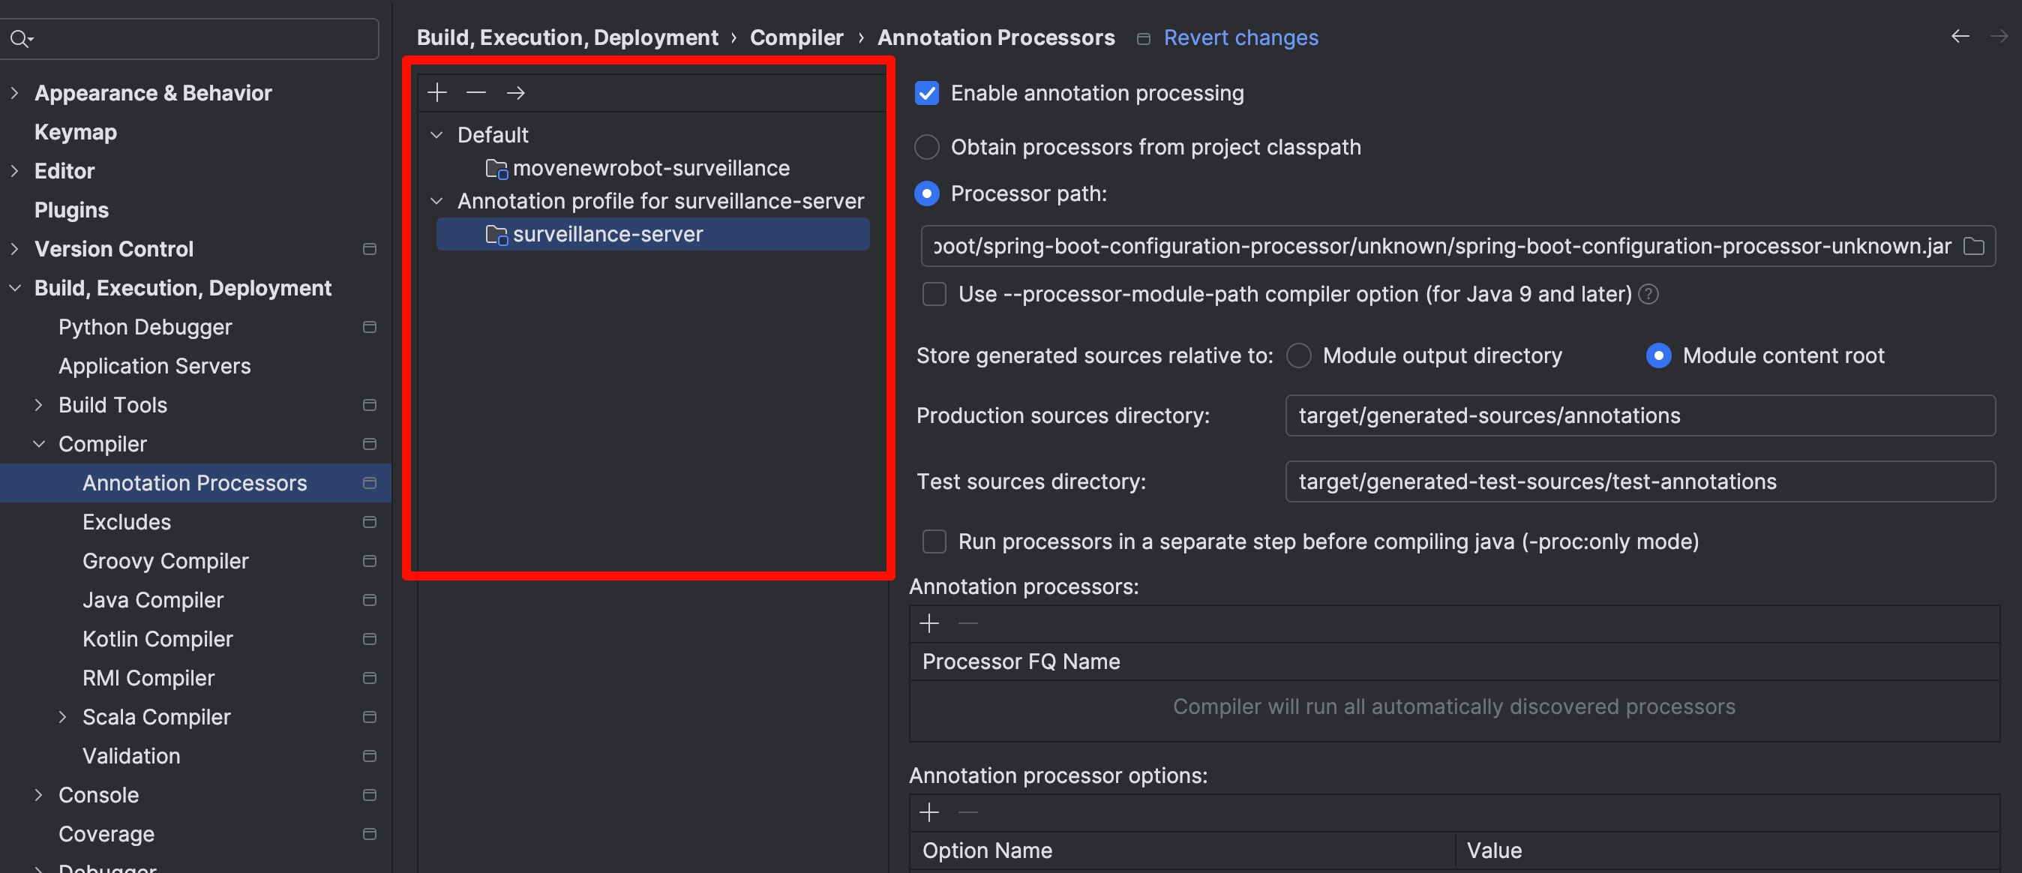This screenshot has width=2022, height=873.
Task: Expand Scala Compiler settings
Action: (63, 717)
